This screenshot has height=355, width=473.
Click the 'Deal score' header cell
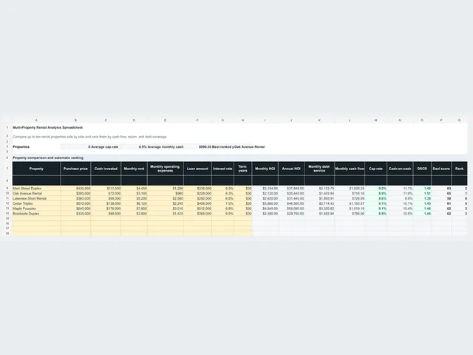pyautogui.click(x=441, y=169)
